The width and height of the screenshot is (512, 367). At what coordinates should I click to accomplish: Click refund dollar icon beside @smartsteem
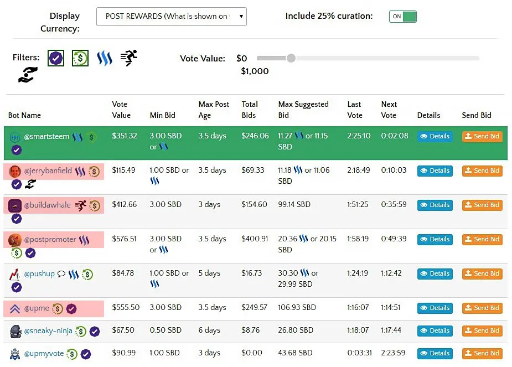coord(91,137)
